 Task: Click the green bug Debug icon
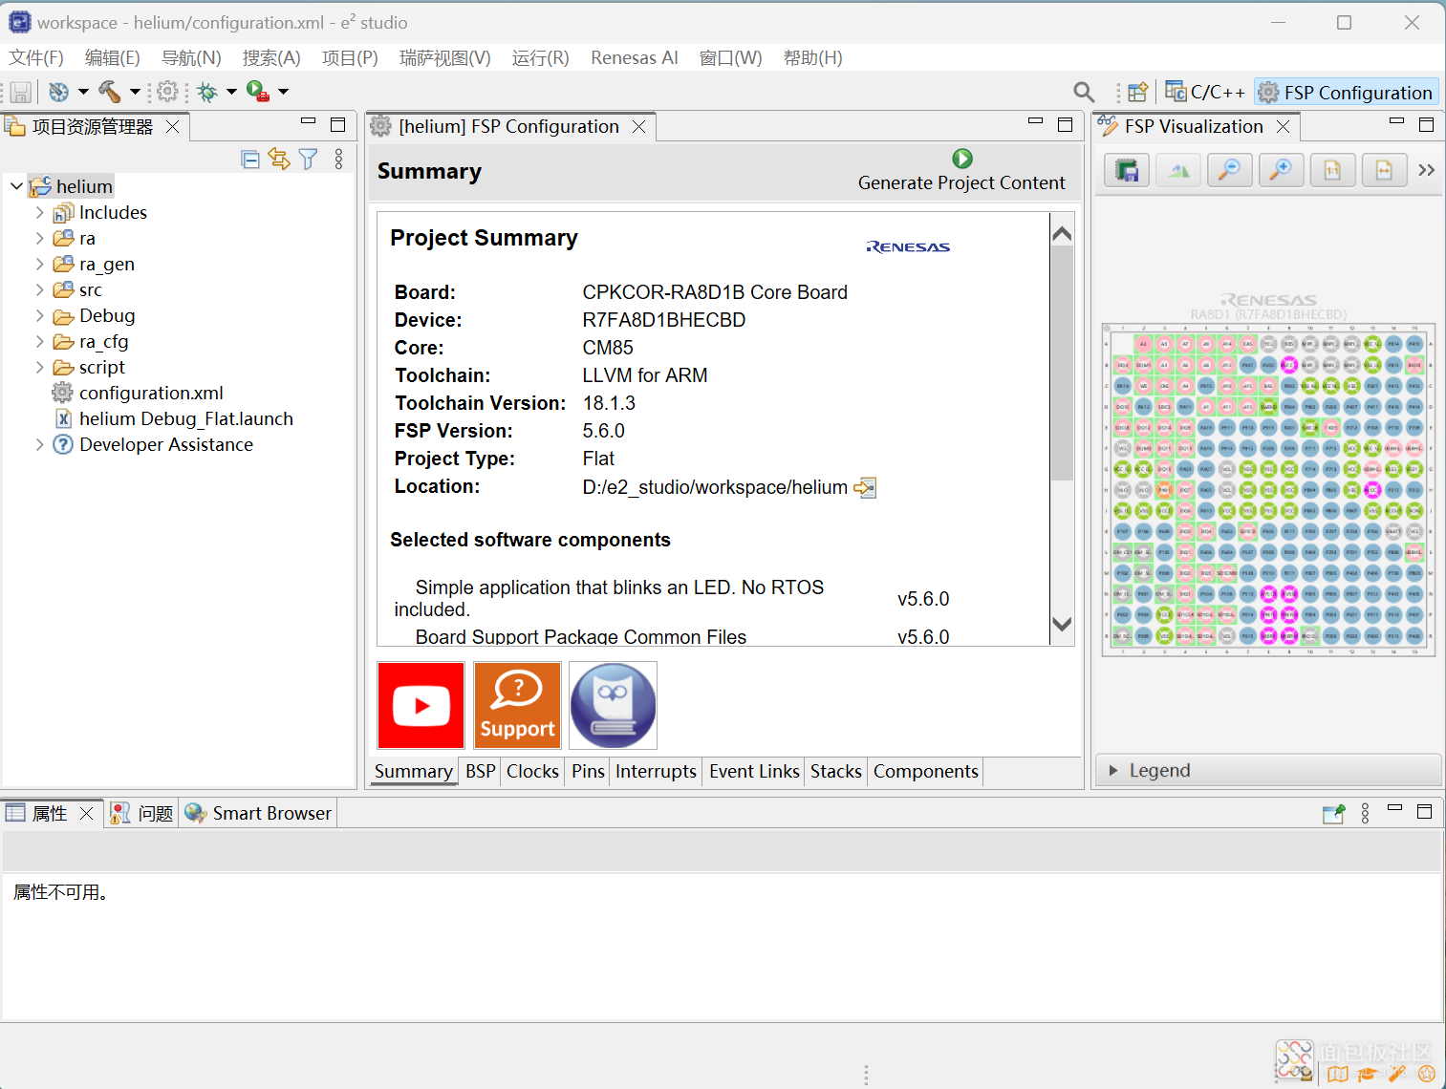click(x=206, y=92)
